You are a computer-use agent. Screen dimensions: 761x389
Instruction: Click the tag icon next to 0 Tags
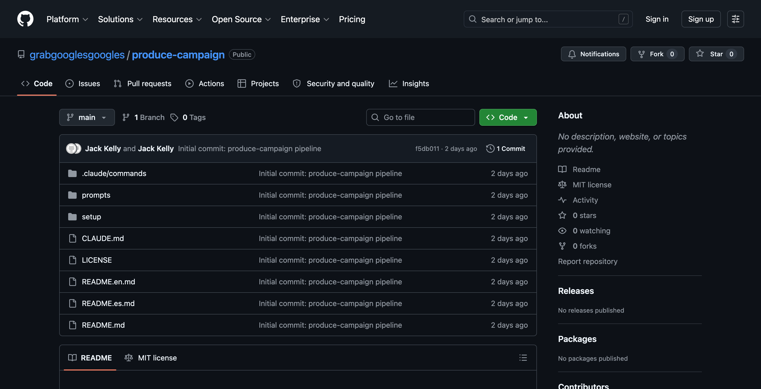(174, 117)
